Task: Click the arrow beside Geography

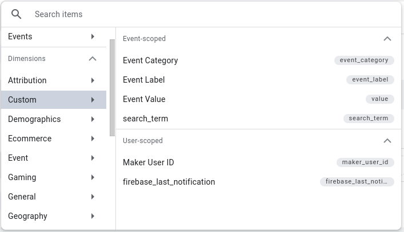Action: (x=93, y=216)
